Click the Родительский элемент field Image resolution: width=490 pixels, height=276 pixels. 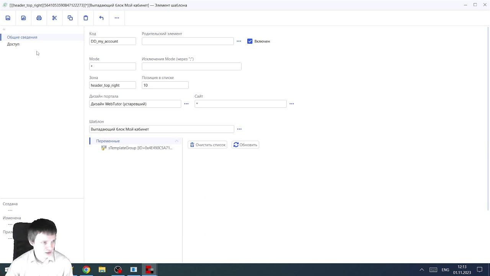tap(188, 41)
